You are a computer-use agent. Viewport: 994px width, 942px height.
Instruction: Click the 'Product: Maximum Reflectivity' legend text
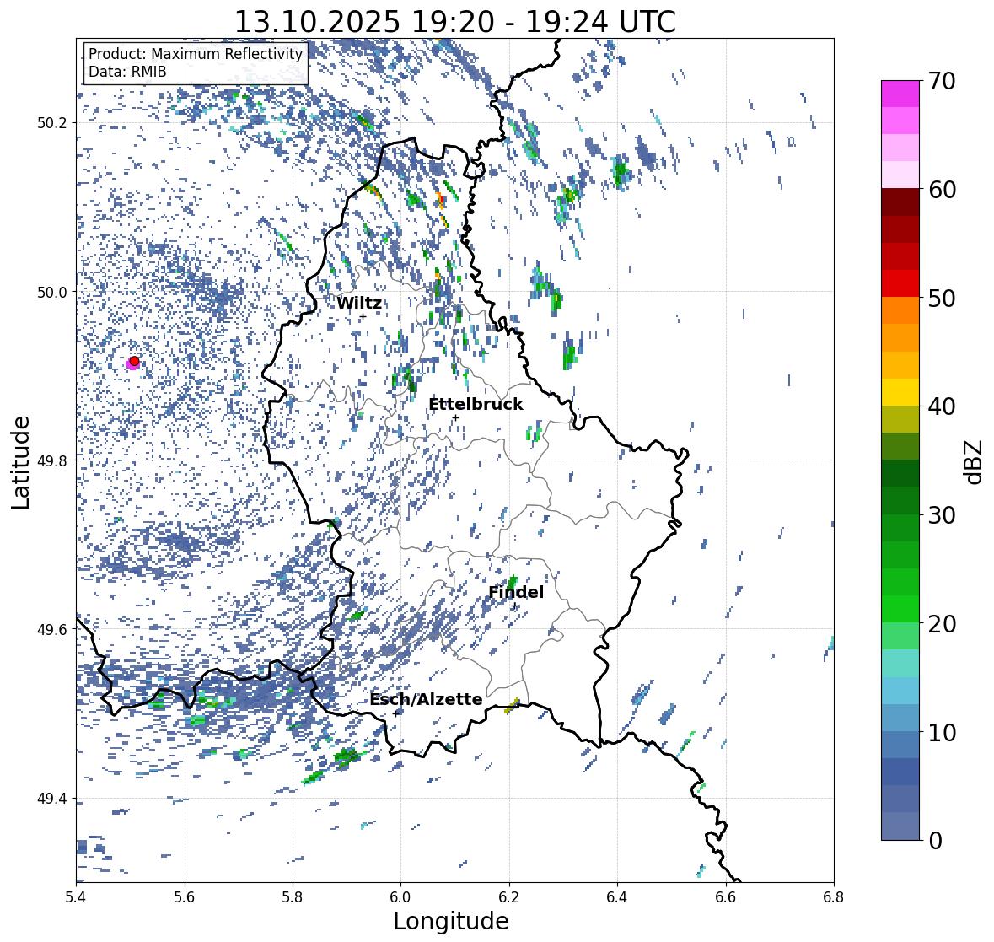pyautogui.click(x=196, y=54)
